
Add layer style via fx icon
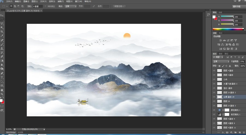tap(223, 133)
